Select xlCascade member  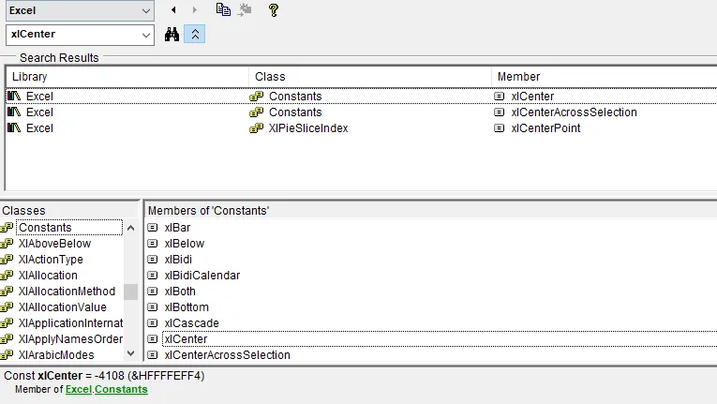(191, 323)
